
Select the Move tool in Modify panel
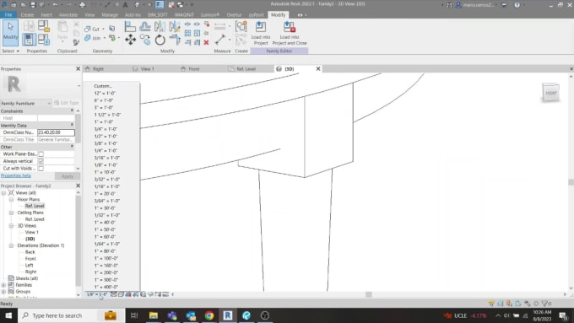[x=130, y=40]
